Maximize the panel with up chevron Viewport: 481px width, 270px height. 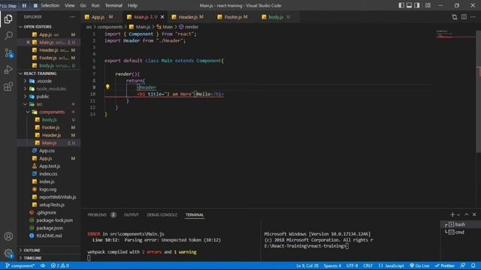coord(467,214)
